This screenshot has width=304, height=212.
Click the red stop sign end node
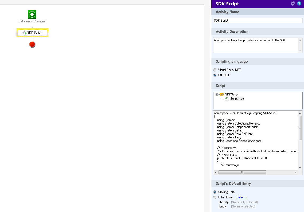point(32,45)
